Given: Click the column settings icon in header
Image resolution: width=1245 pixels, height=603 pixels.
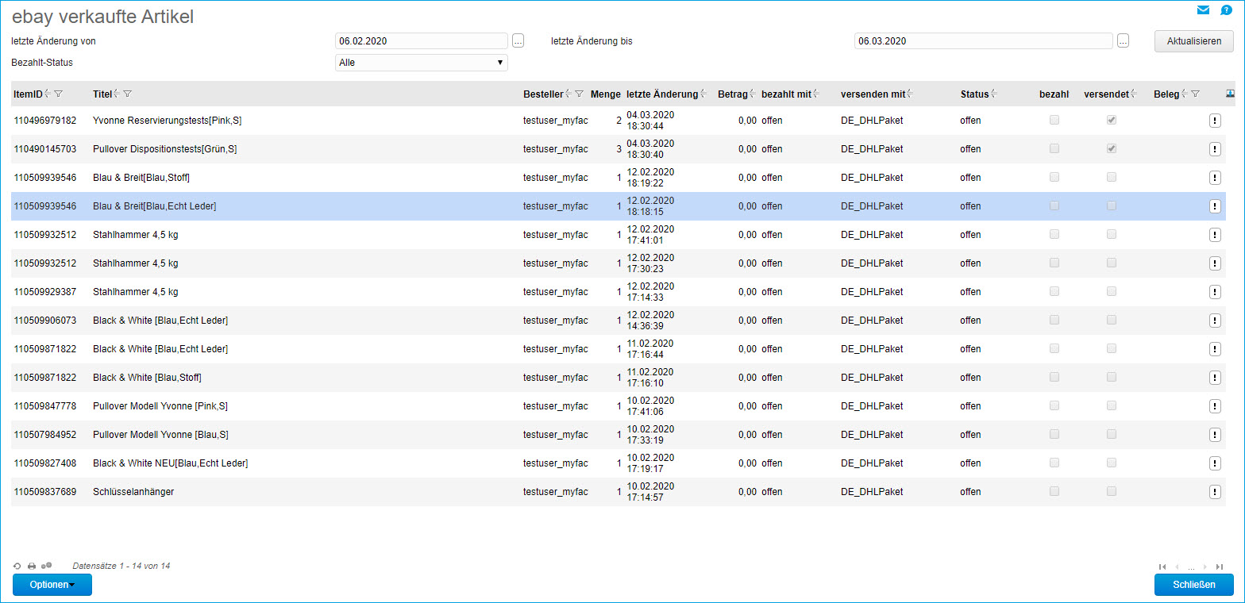Looking at the screenshot, I should click(1230, 94).
